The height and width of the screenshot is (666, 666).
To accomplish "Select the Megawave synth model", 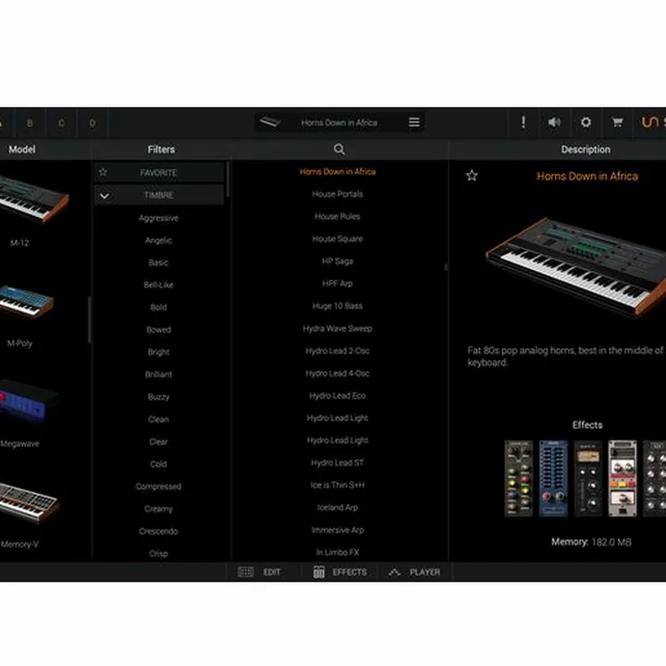I will pos(28,400).
